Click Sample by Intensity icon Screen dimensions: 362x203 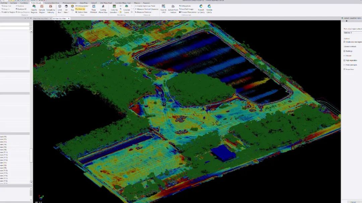[x=51, y=8]
